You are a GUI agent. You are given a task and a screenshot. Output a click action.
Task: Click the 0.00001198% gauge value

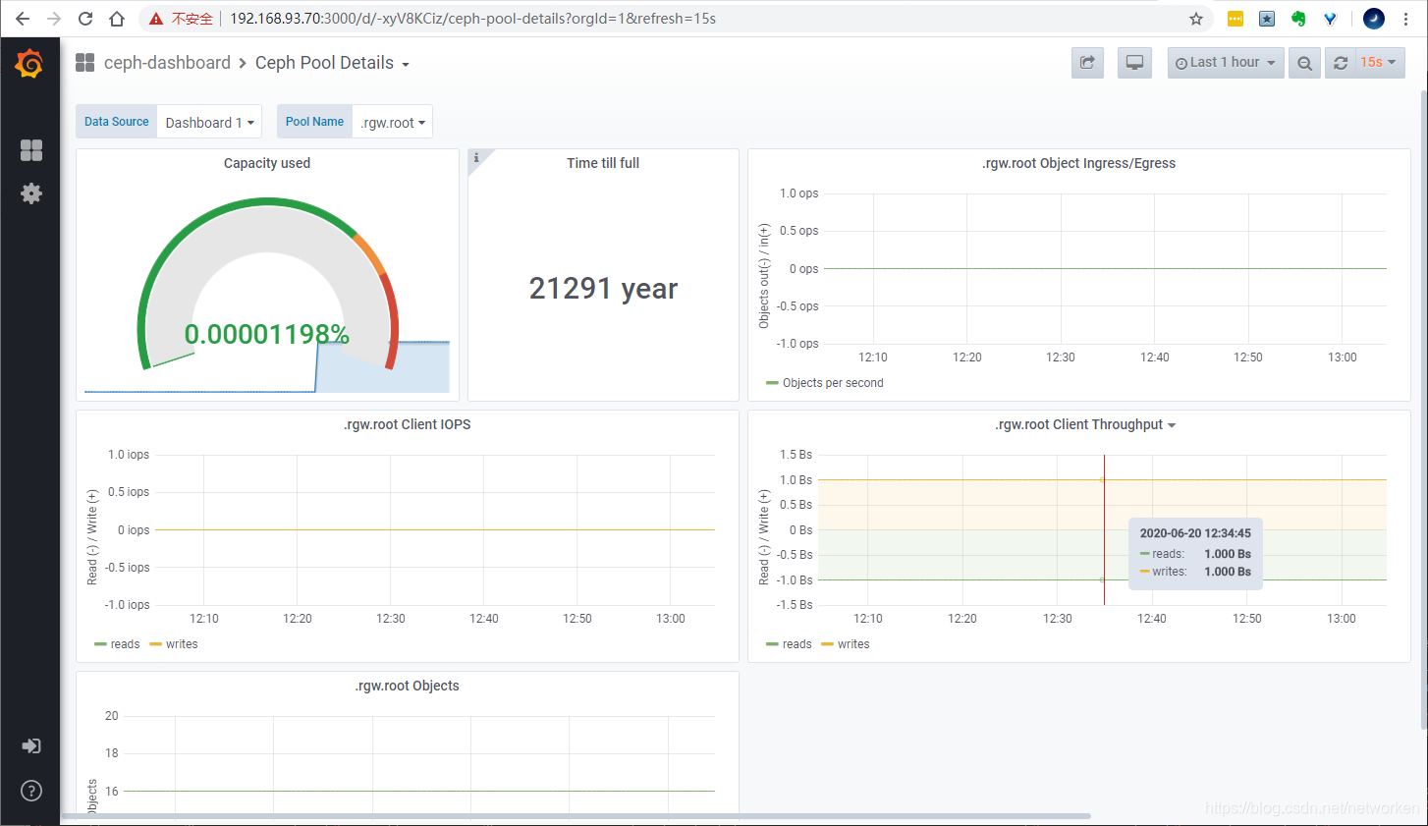click(x=267, y=334)
